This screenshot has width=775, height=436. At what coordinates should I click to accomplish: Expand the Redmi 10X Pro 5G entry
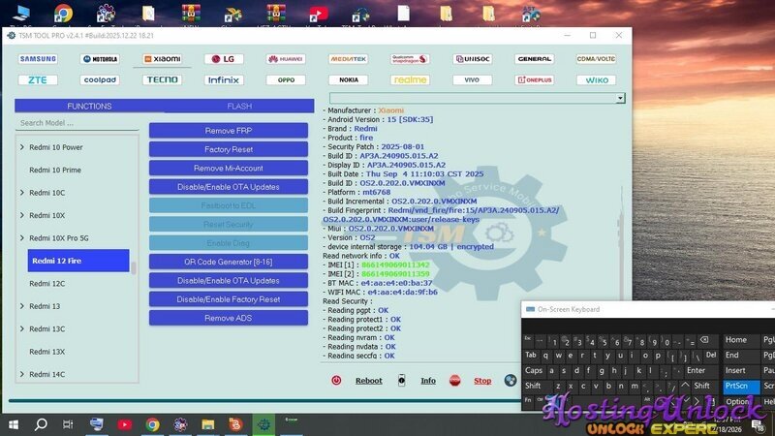(x=22, y=238)
